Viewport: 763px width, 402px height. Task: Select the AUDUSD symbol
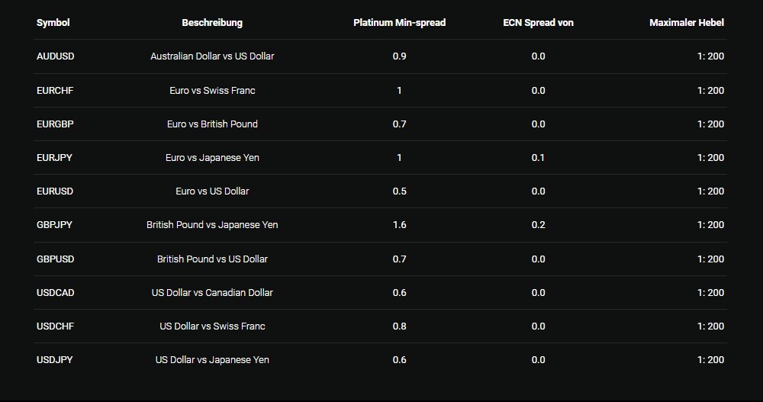click(x=56, y=56)
